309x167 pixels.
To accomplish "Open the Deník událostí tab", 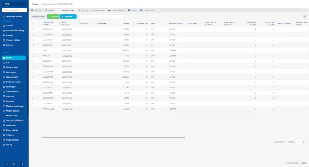I will (116, 10).
